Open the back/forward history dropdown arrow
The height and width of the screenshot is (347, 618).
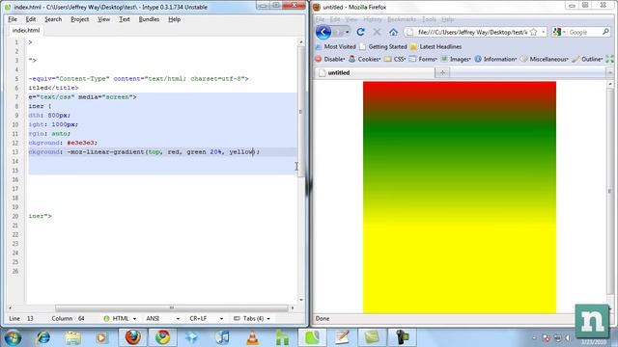[x=347, y=32]
